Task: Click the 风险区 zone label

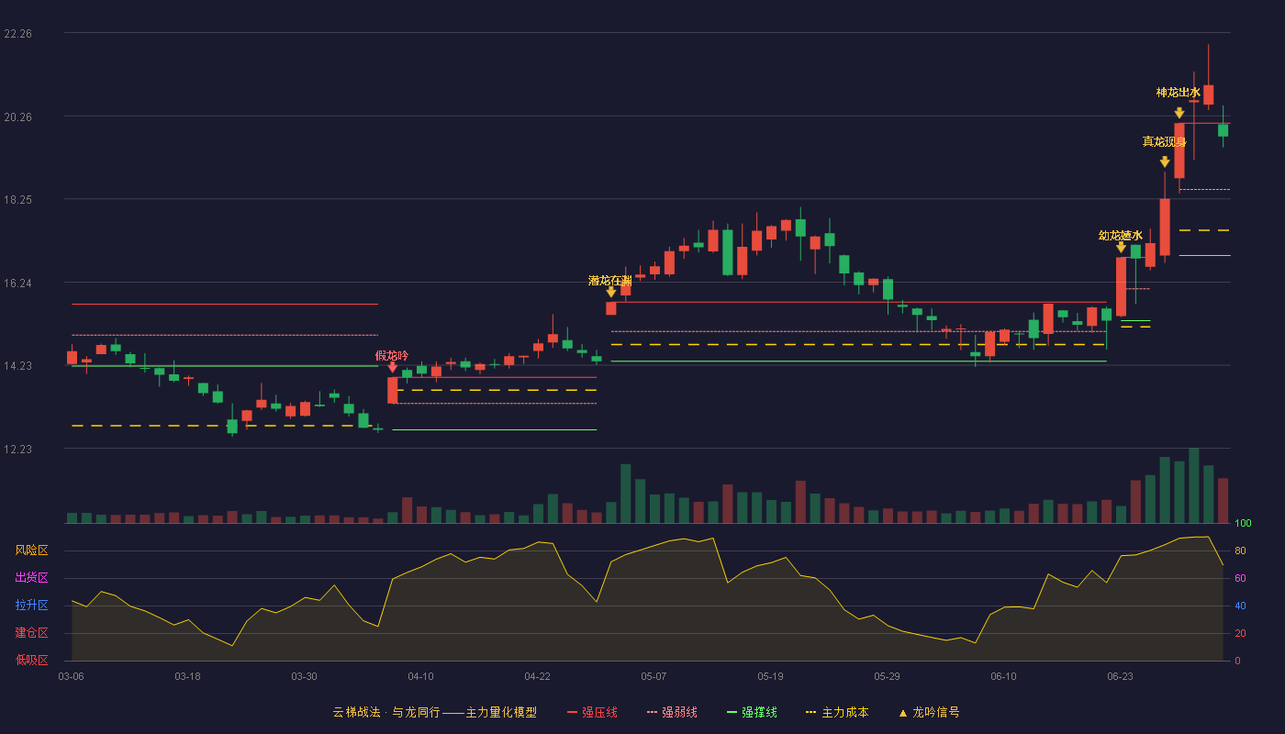Action: tap(31, 550)
